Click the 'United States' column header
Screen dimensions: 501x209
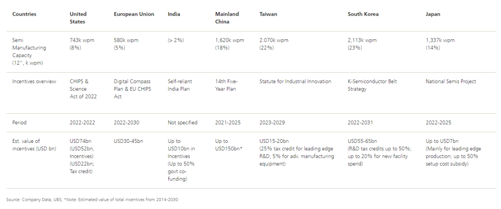click(x=78, y=18)
